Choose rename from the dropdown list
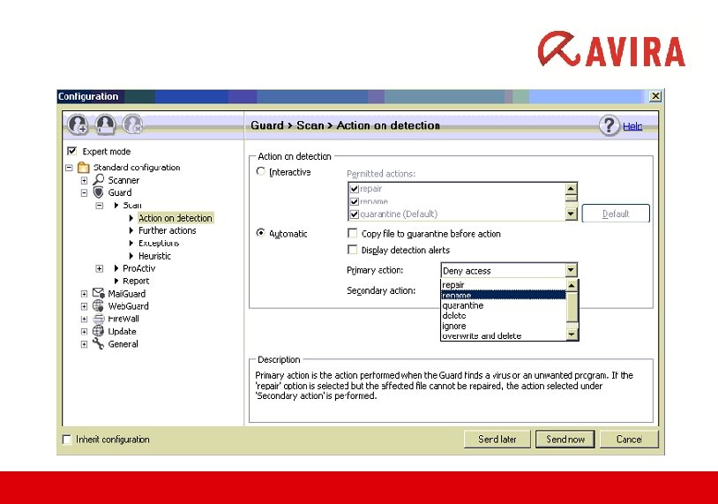Screen dimensions: 718x504 [x=504, y=295]
